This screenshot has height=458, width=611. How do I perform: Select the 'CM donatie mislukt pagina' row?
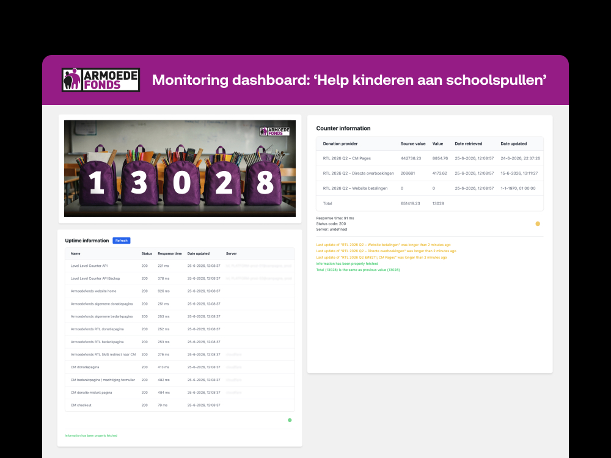tap(180, 393)
